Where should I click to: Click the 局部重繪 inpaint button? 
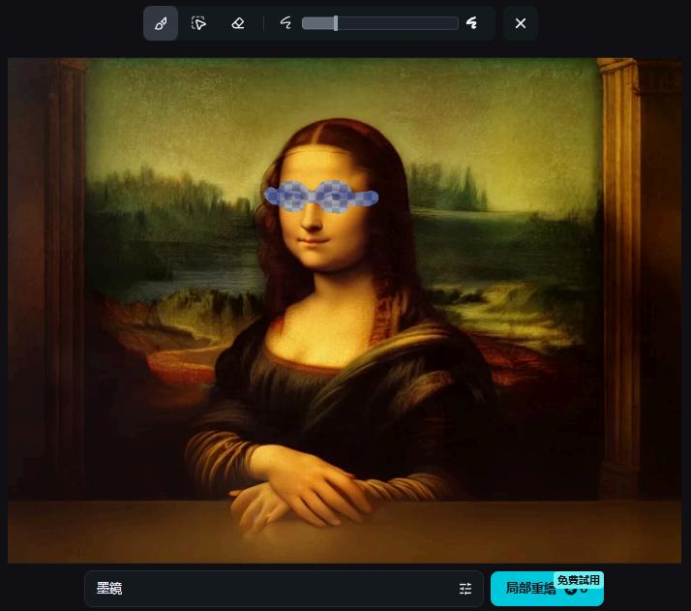(547, 589)
